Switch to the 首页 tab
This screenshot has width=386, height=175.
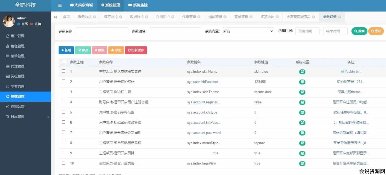tap(66, 17)
